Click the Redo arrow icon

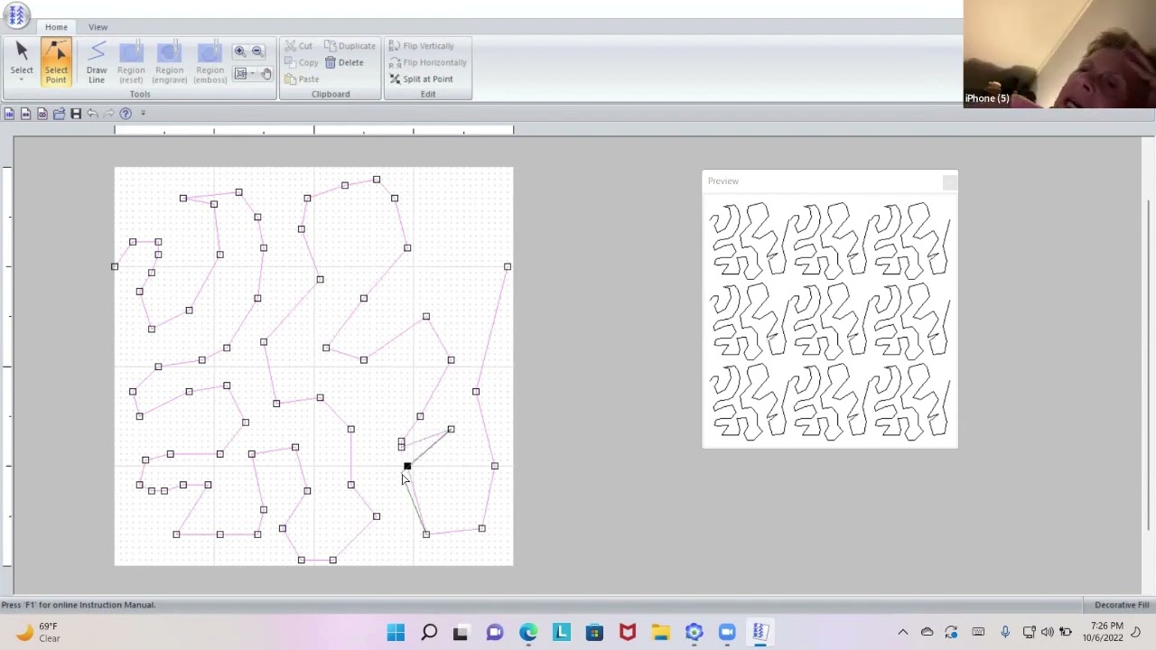point(108,114)
